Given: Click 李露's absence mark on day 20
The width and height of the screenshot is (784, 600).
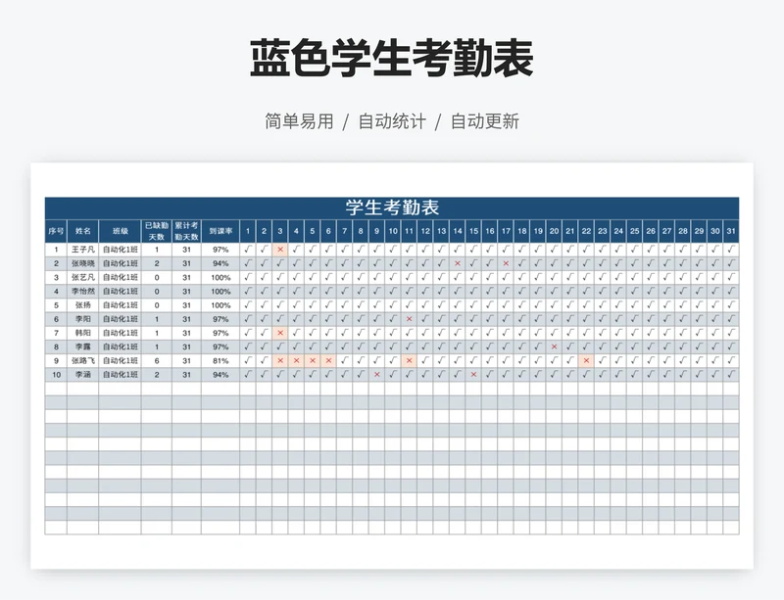Looking at the screenshot, I should coord(554,346).
